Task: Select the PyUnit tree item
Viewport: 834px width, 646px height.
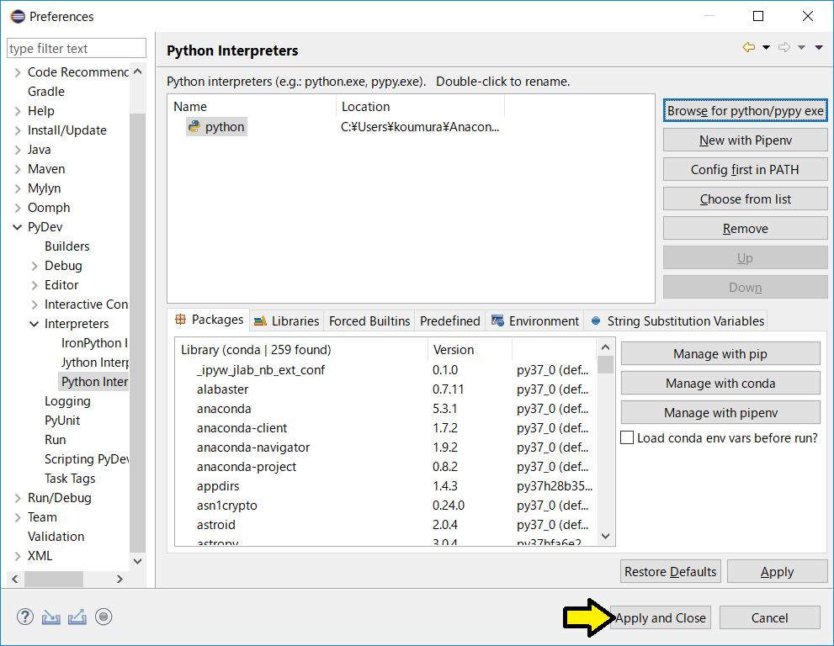Action: click(62, 421)
